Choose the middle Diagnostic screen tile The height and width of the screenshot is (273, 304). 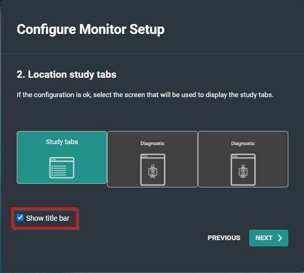(153, 159)
